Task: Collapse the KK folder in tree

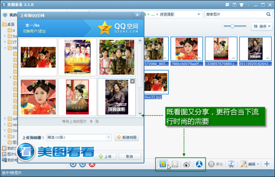Action: click(x=5, y=48)
